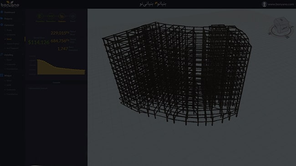Click the Bonyano logo in top-left

pos(10,4)
